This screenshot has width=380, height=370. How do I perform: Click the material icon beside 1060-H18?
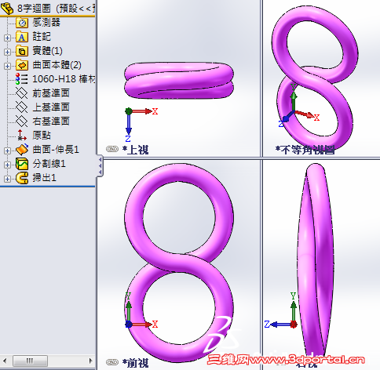tap(22, 79)
